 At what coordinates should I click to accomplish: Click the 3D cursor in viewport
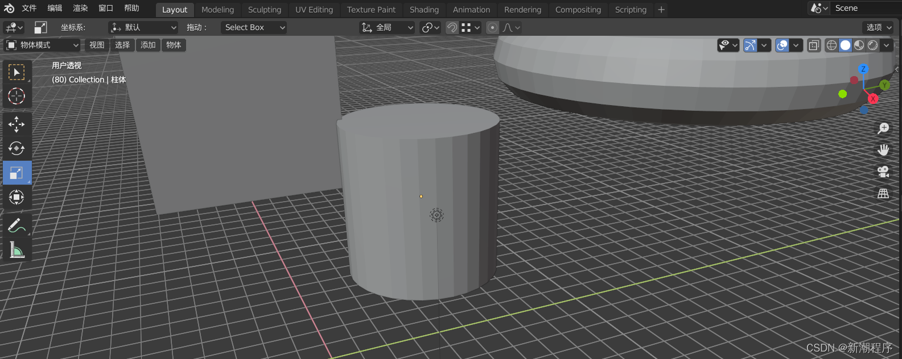436,215
